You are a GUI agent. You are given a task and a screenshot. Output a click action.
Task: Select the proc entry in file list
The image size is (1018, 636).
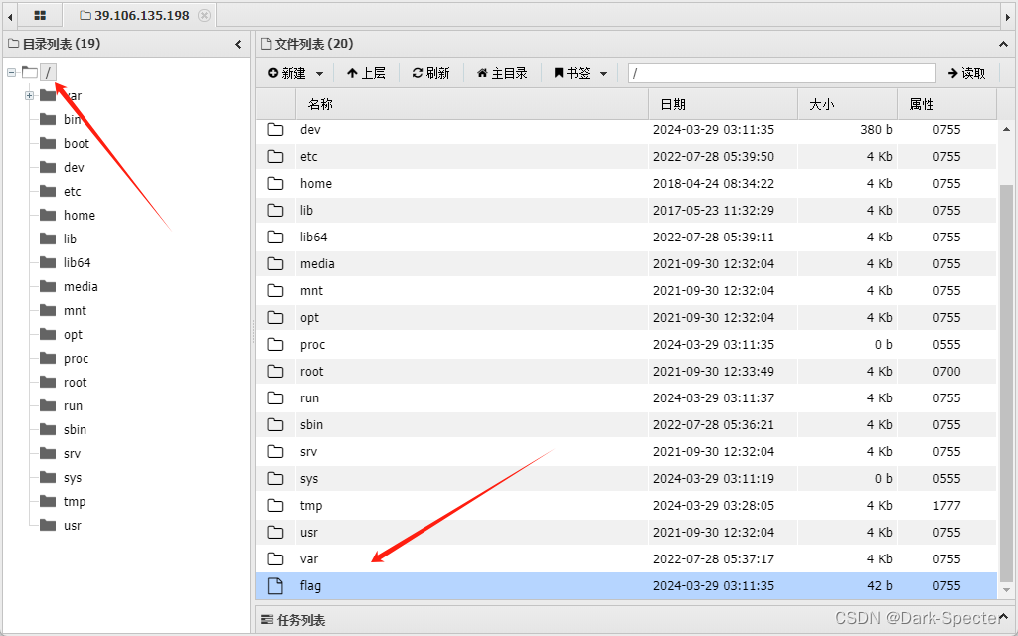click(x=626, y=345)
